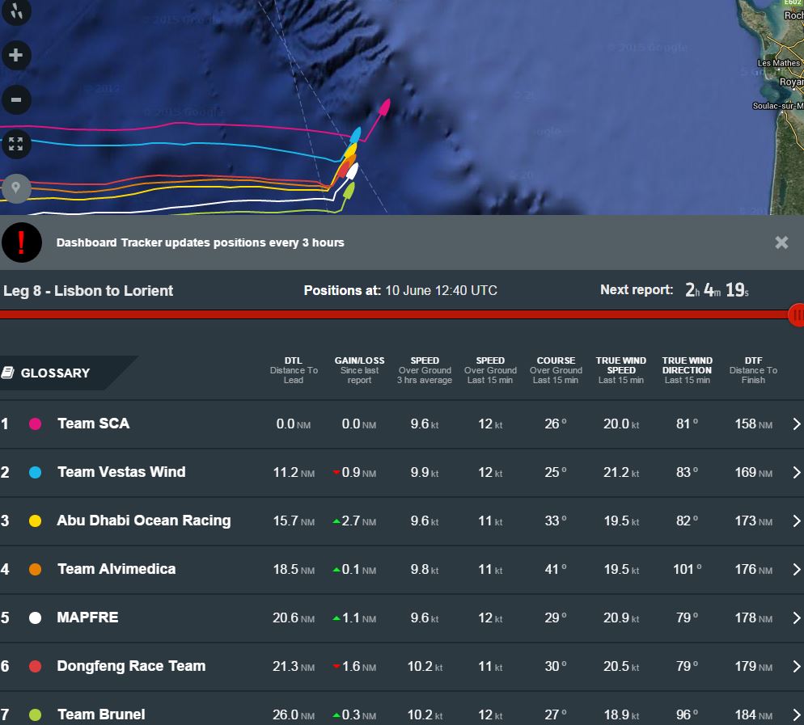Open the GLOSSARY tab
Viewport: 804px width, 725px height.
(x=55, y=373)
